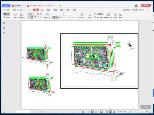Switch to the Convert ribbon tab

coord(74,10)
